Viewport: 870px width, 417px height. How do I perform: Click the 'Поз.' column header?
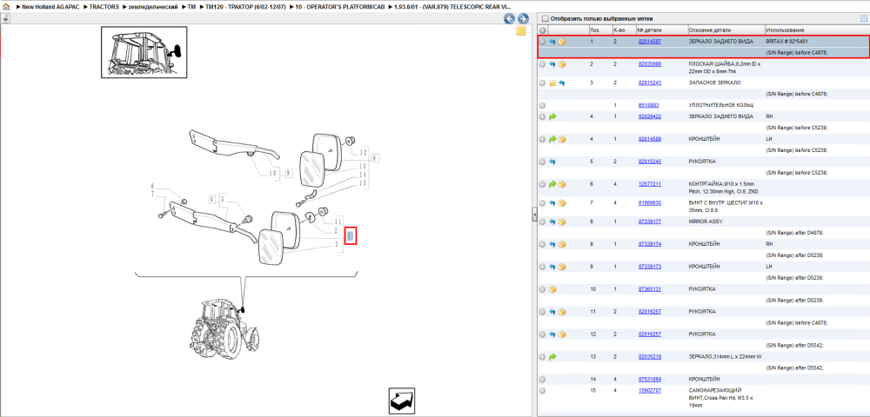coord(595,30)
